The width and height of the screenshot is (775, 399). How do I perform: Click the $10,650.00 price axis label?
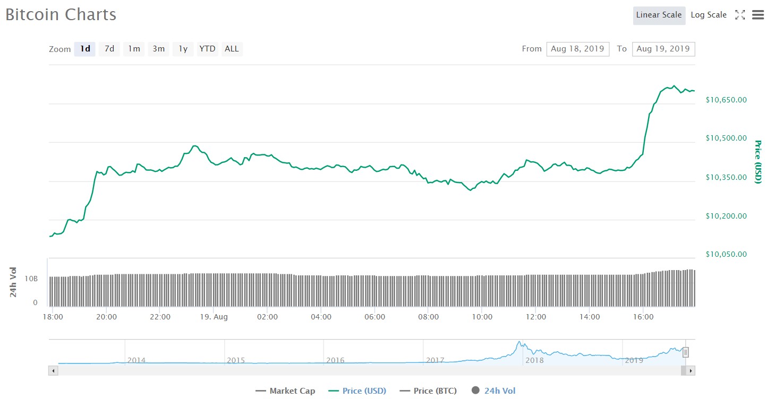(x=726, y=100)
